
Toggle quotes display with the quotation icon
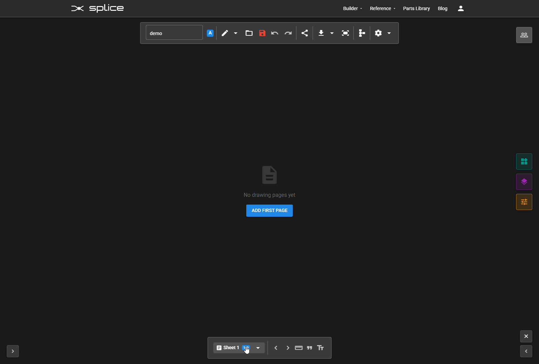(310, 347)
